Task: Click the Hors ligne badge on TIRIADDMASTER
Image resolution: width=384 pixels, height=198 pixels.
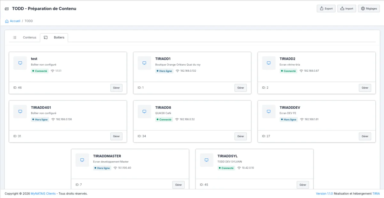Action: click(102, 168)
